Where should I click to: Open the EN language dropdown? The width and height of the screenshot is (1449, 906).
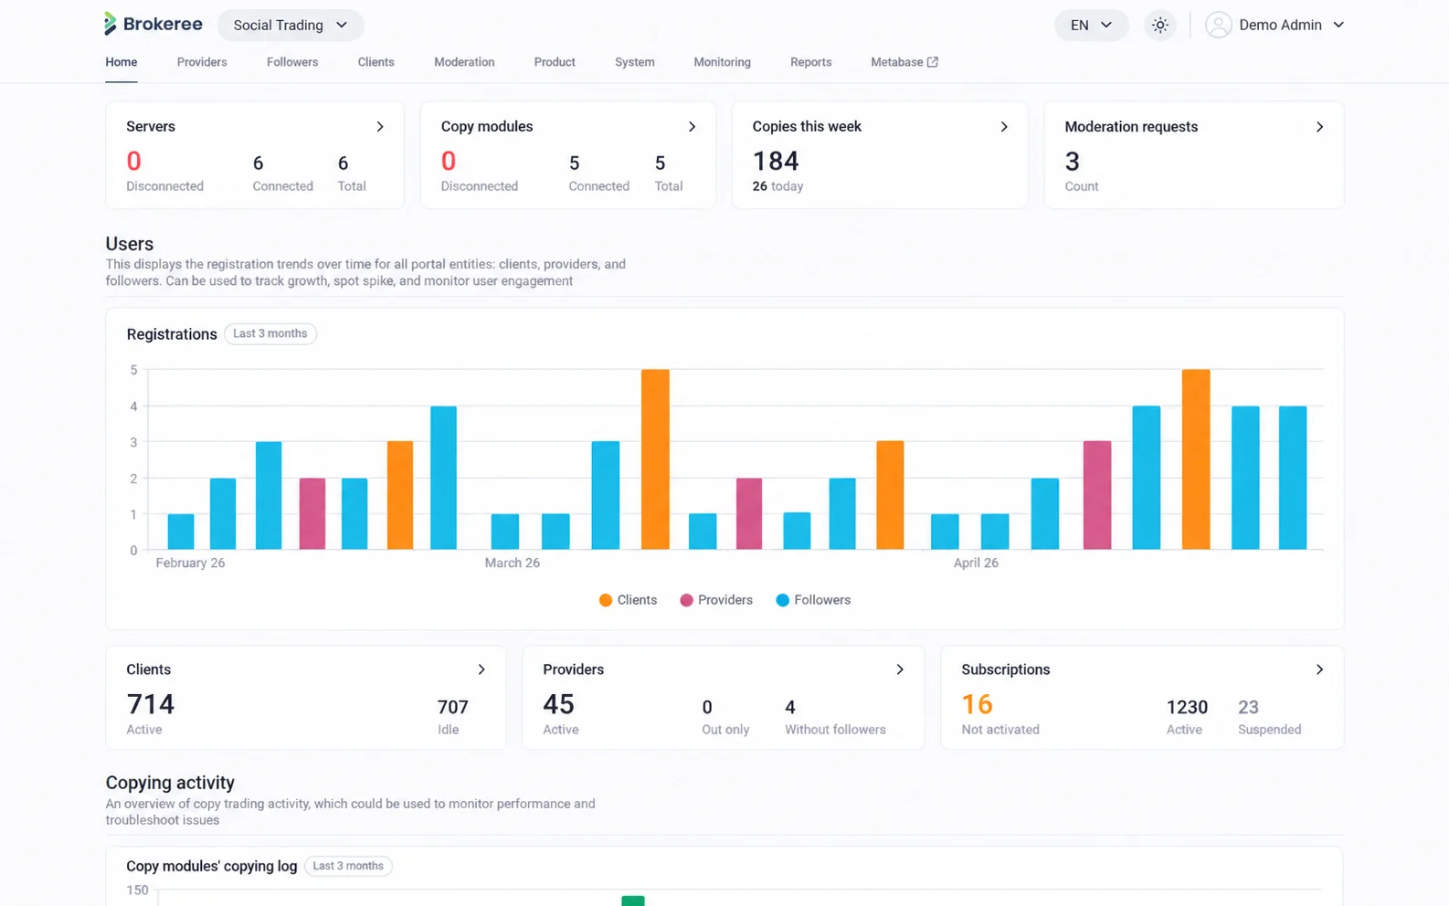[x=1091, y=25]
